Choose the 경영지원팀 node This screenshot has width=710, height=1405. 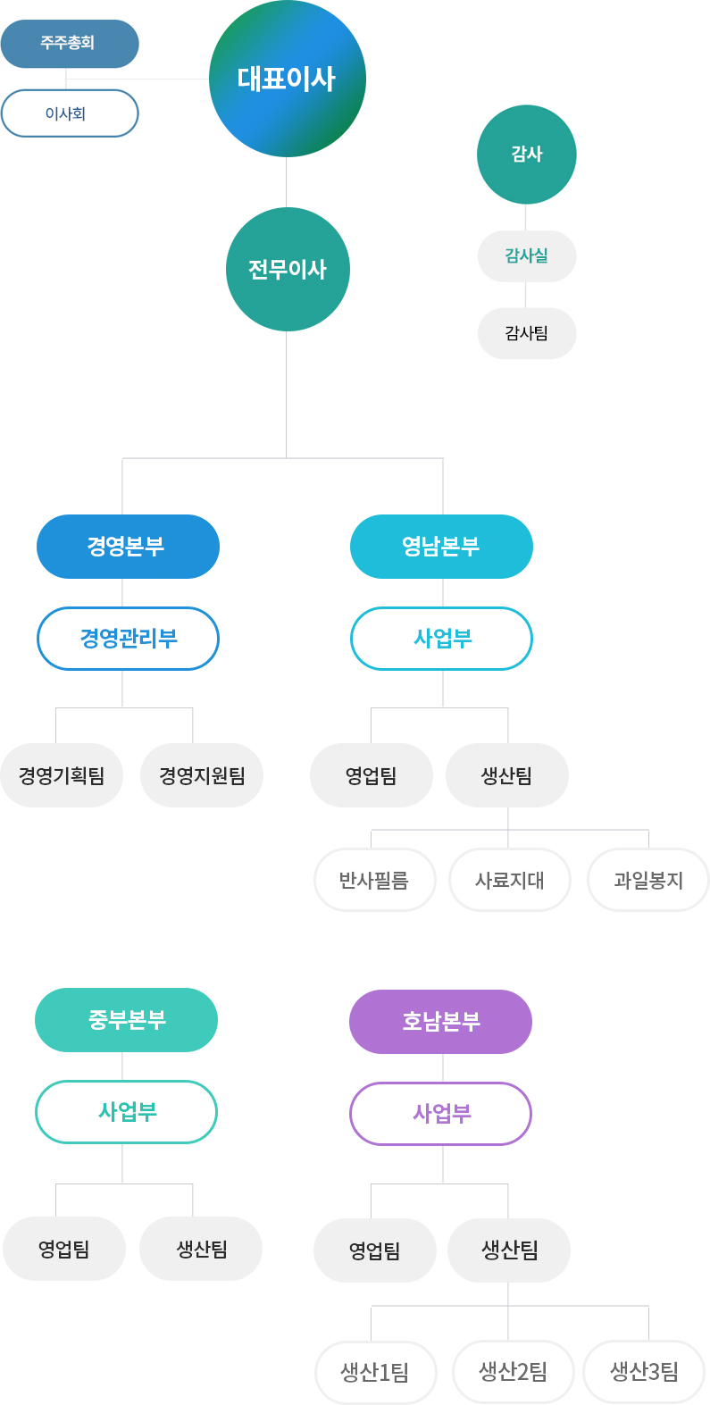tap(202, 775)
